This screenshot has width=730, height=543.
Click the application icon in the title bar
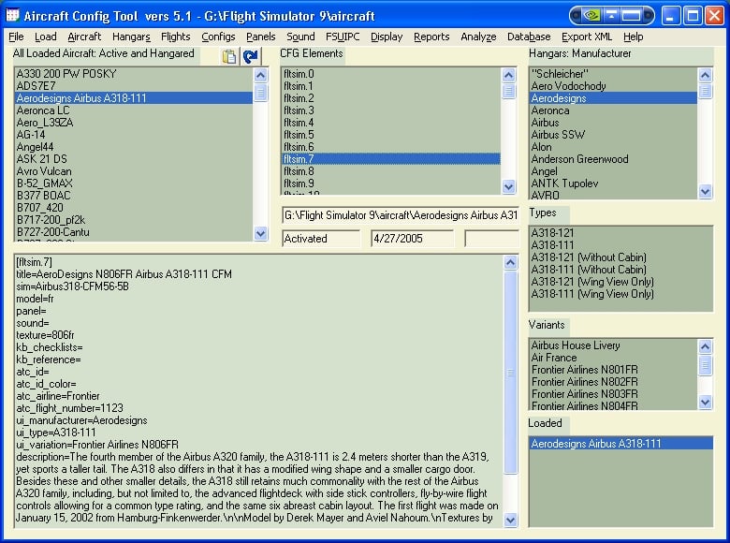[14, 15]
